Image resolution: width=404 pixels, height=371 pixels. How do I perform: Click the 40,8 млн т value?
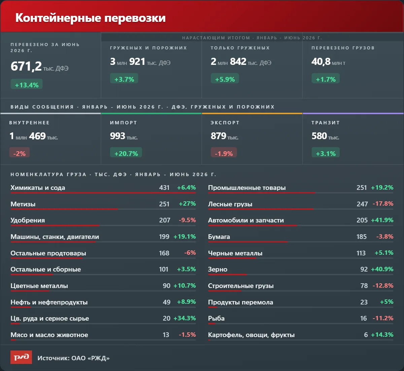(x=328, y=61)
